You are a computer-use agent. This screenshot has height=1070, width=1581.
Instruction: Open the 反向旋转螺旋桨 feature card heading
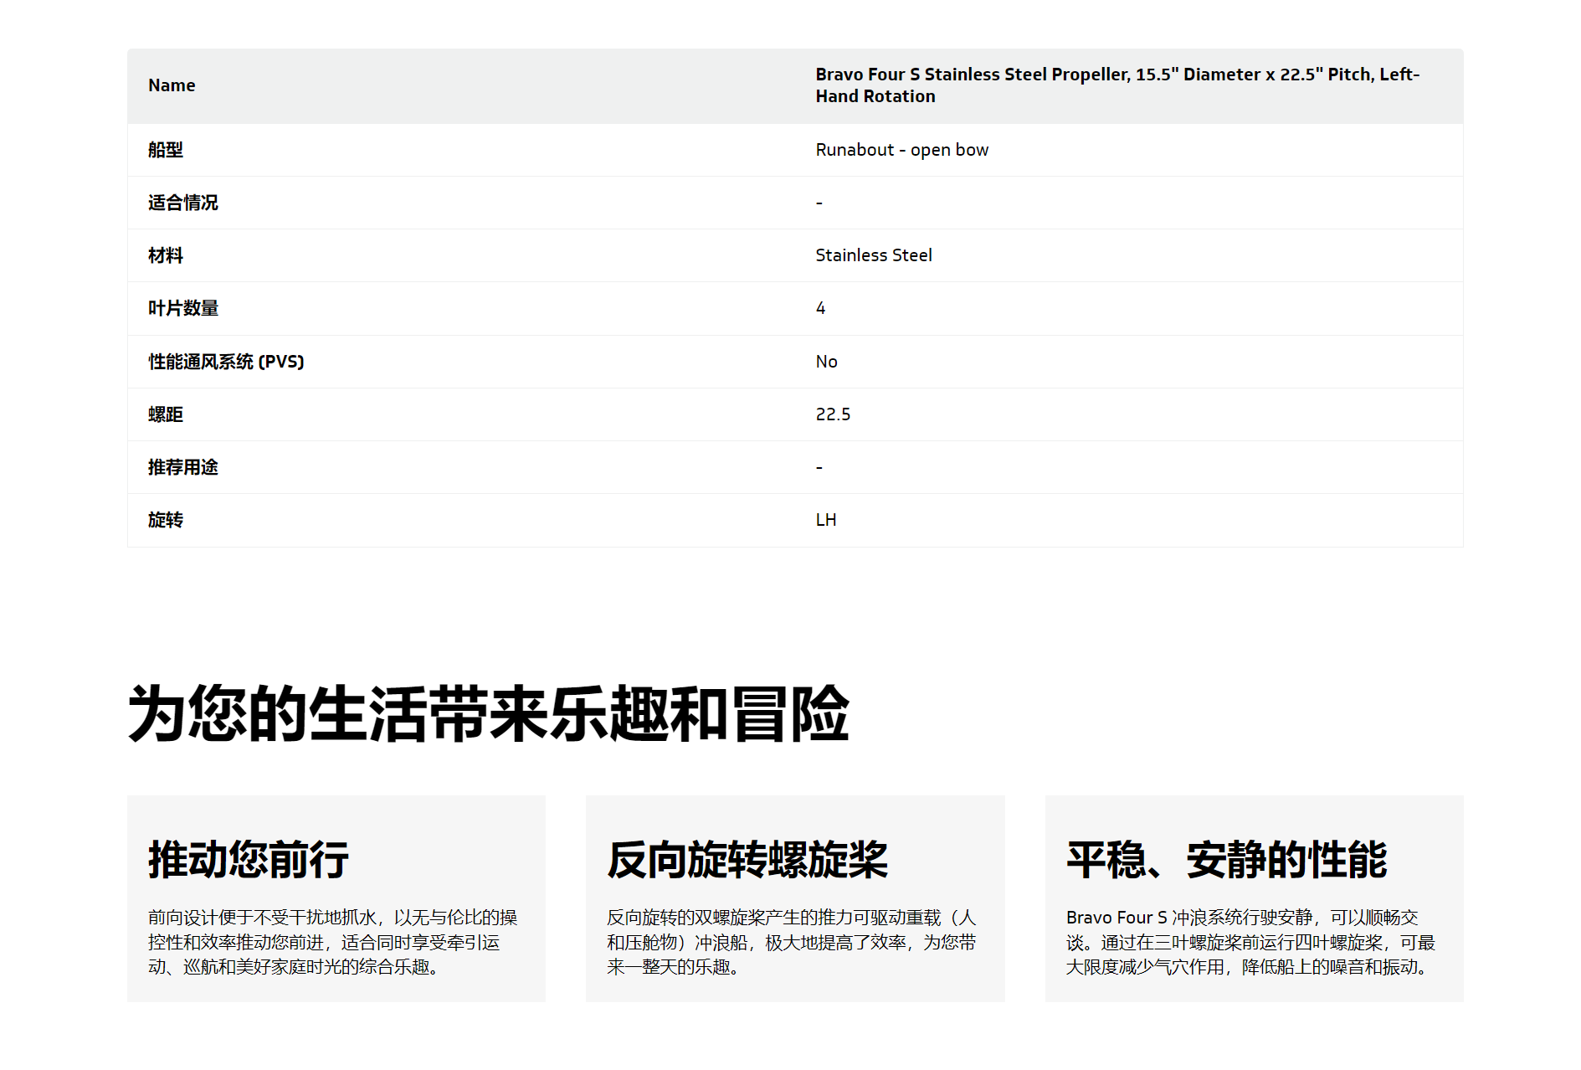(747, 860)
